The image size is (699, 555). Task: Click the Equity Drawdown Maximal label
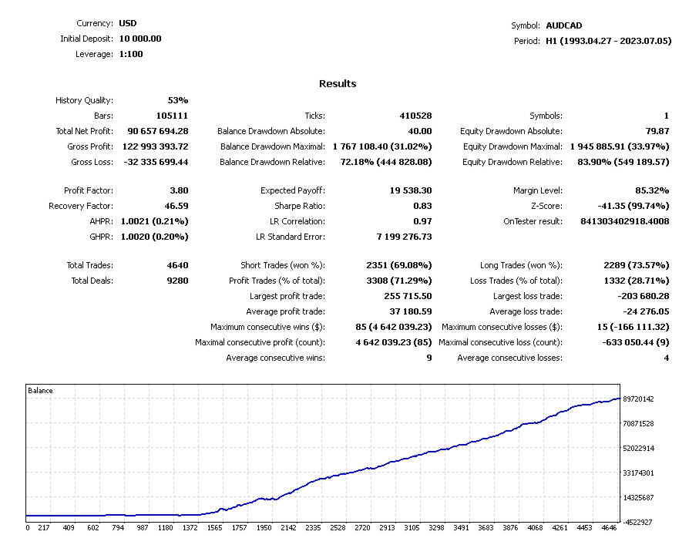[x=512, y=146]
